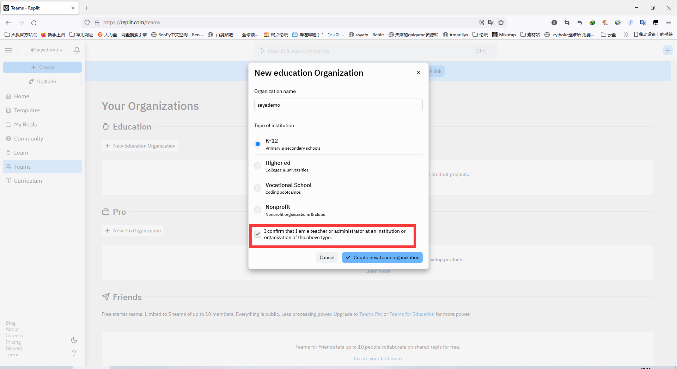Click the crop screenshot extension icon
The height and width of the screenshot is (369, 677).
(x=567, y=23)
